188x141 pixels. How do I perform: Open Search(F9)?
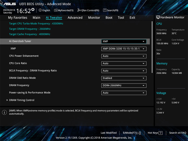111,10
